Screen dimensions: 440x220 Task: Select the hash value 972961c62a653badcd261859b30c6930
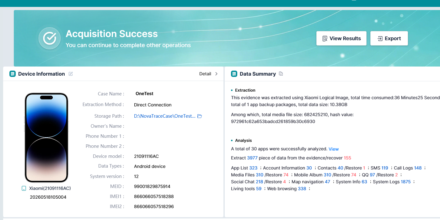(x=273, y=121)
